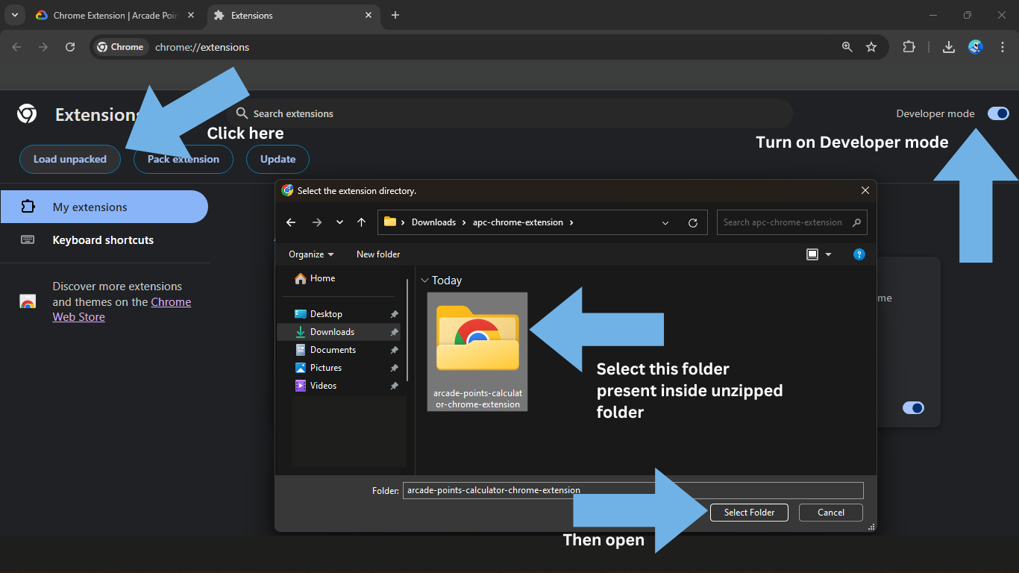This screenshot has height=573, width=1019.
Task: Reload the current page
Action: point(70,47)
